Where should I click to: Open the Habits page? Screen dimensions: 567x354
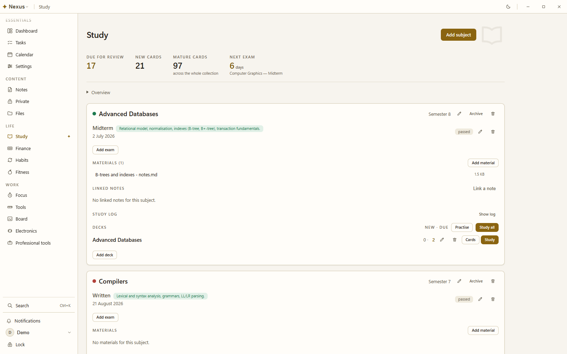(x=39, y=160)
